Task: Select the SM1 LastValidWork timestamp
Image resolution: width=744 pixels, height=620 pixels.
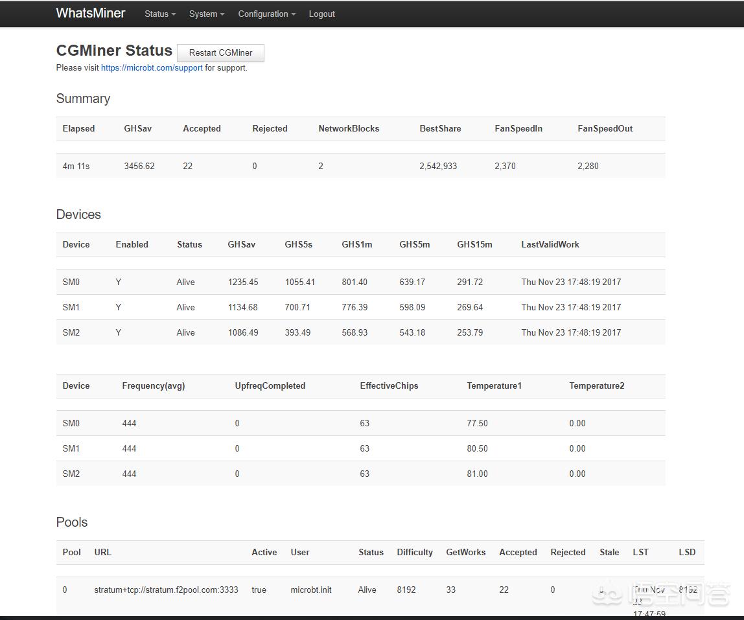Action: [571, 307]
